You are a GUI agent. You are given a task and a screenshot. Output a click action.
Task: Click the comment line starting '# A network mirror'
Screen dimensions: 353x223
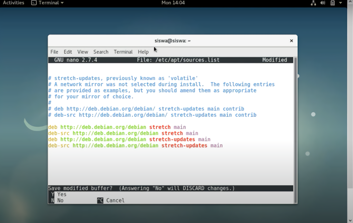161,84
